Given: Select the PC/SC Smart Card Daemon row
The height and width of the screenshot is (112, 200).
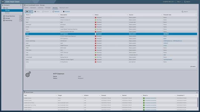Looking at the screenshot, I should coord(111,36).
